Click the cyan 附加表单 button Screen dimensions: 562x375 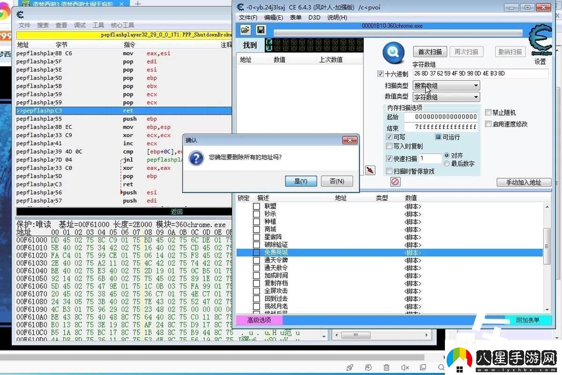(528, 320)
